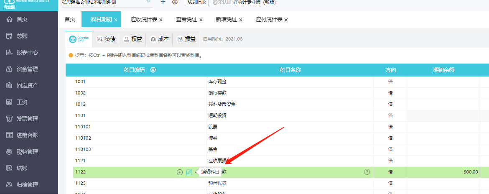This screenshot has height=194, width=489.
Task: Click the 方向 column header
Action: click(x=390, y=70)
